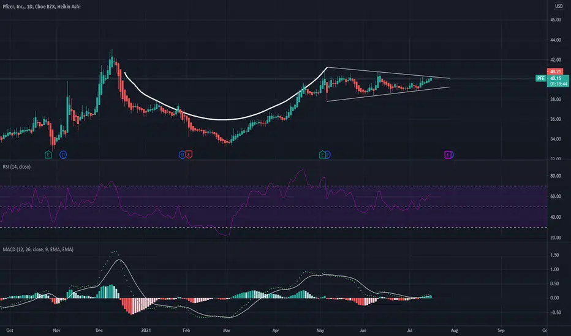Click the MACD 0.00 axis label
The height and width of the screenshot is (336, 571).
554,298
